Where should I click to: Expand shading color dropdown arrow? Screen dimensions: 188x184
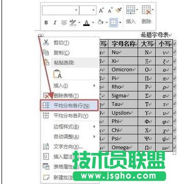[x=106, y=22]
